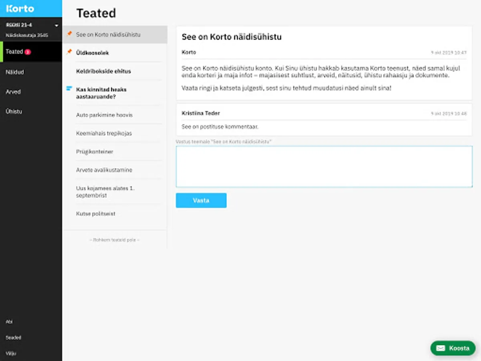Expand the Rööbi 21-4 apartment dropdown arrow

click(57, 26)
